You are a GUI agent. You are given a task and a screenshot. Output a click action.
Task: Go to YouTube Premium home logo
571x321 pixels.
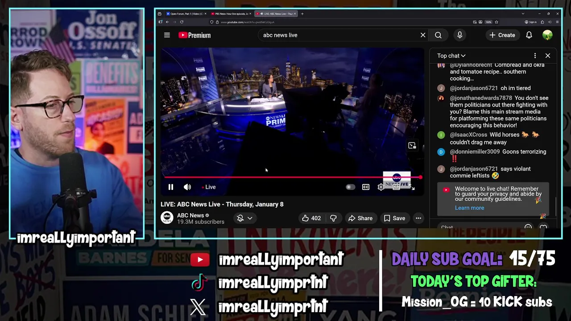194,35
